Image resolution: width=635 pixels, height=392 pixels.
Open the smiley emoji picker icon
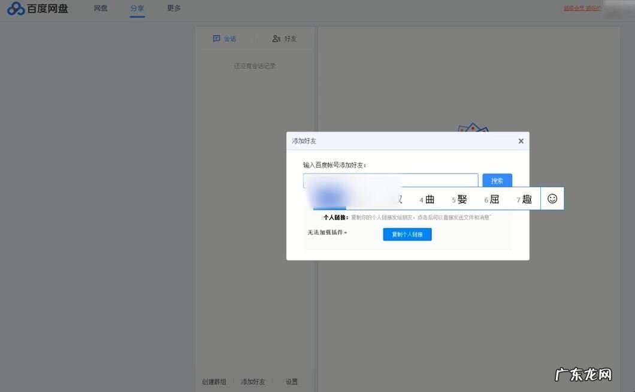[552, 198]
